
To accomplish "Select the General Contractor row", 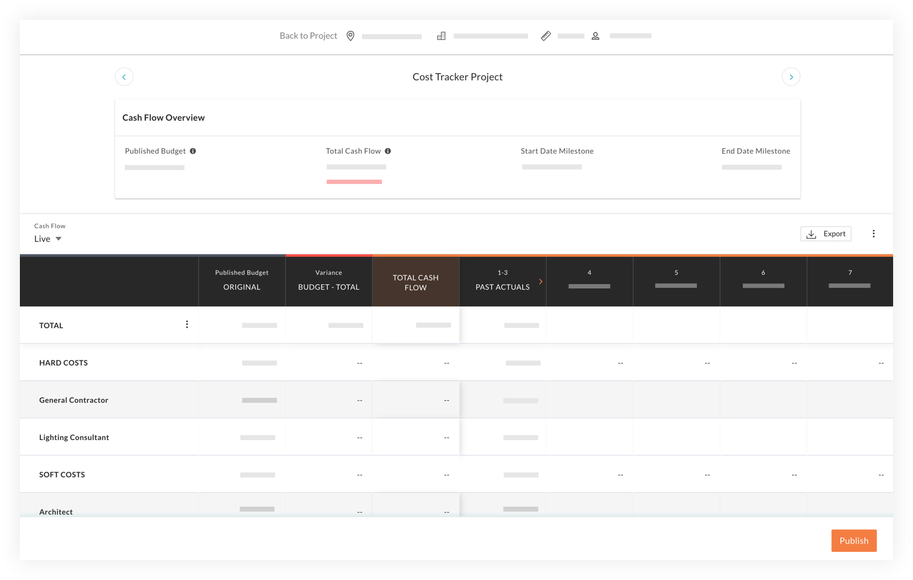I will pos(457,400).
